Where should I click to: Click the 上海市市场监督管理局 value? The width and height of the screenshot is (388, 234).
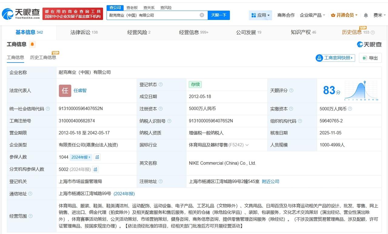(x=80, y=181)
